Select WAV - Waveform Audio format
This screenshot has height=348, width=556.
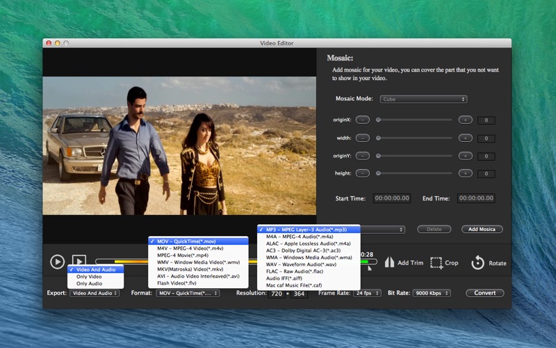(x=309, y=264)
